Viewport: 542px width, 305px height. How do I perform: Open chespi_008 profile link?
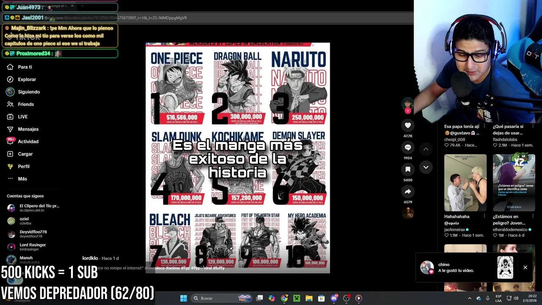pos(455,139)
